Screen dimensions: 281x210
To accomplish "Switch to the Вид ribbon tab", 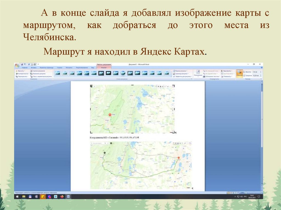I will [x=93, y=68].
